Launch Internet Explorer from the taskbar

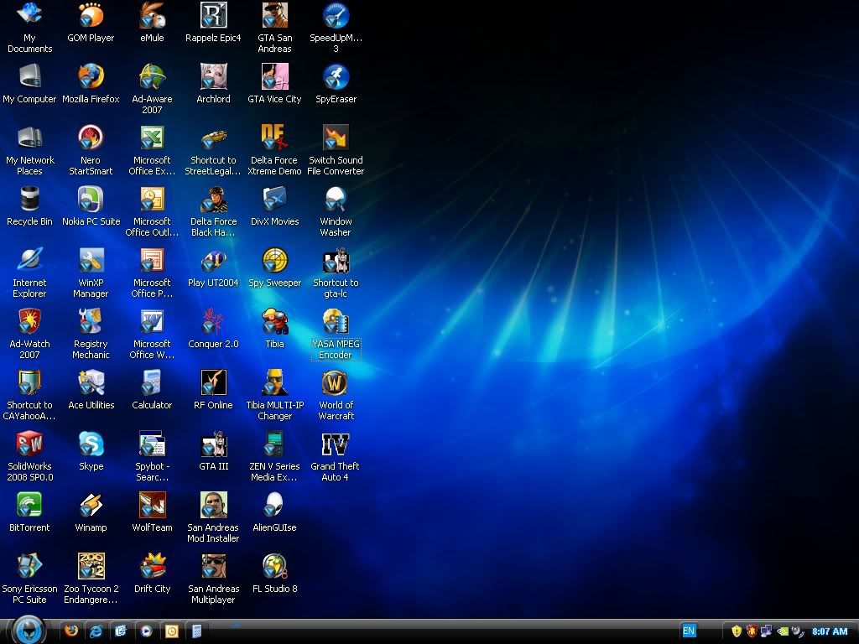pos(96,631)
